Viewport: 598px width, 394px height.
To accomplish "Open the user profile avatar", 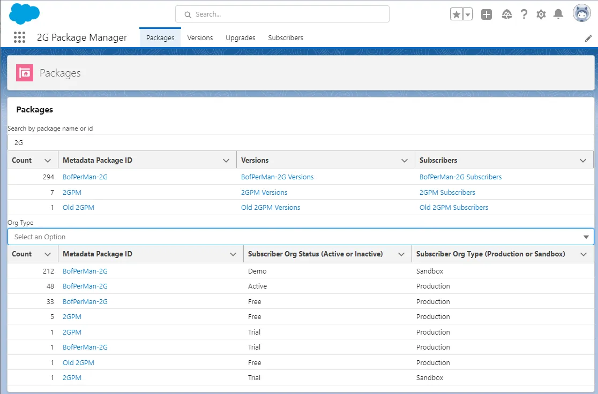I will click(x=581, y=13).
